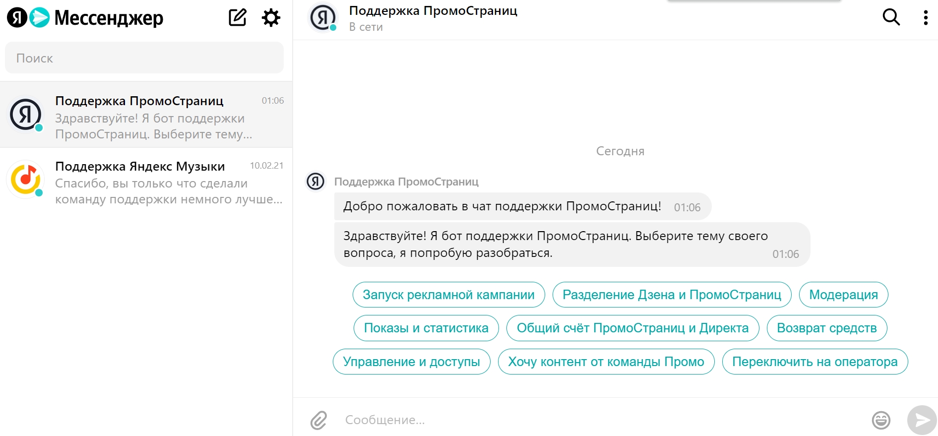Screen dimensions: 938x436
Task: Click the Мессенджер title text
Action: pos(109,18)
